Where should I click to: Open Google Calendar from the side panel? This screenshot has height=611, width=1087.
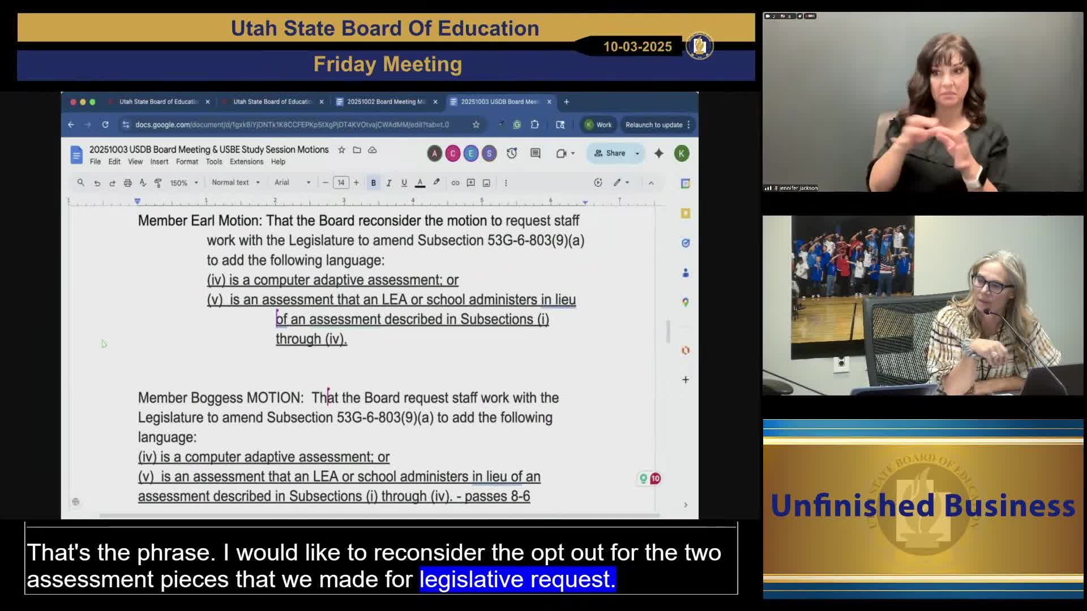tap(686, 184)
